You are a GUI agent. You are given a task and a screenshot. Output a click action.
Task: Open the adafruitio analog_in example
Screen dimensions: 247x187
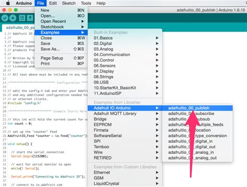pyautogui.click(x=197, y=152)
